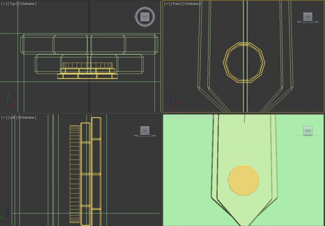Click the FRONT ViewCube in the Perspective viewport
This screenshot has width=325, height=226.
click(307, 130)
